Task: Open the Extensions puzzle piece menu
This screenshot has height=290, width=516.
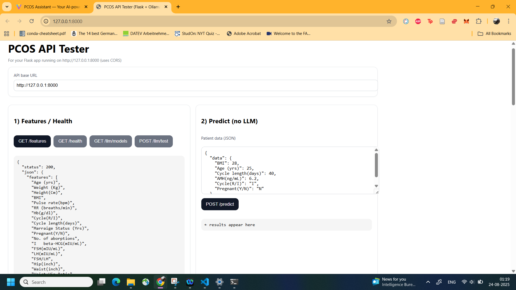Action: click(479, 21)
